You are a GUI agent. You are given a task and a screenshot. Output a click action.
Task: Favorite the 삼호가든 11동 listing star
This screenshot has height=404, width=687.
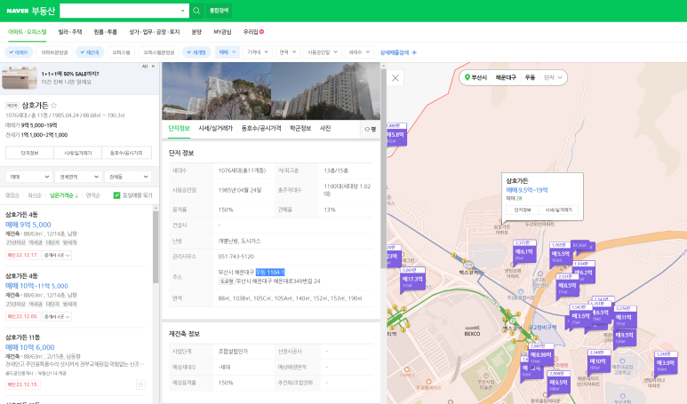click(140, 384)
